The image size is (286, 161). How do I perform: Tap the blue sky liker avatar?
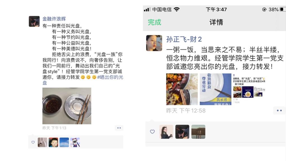pyautogui.click(x=64, y=142)
